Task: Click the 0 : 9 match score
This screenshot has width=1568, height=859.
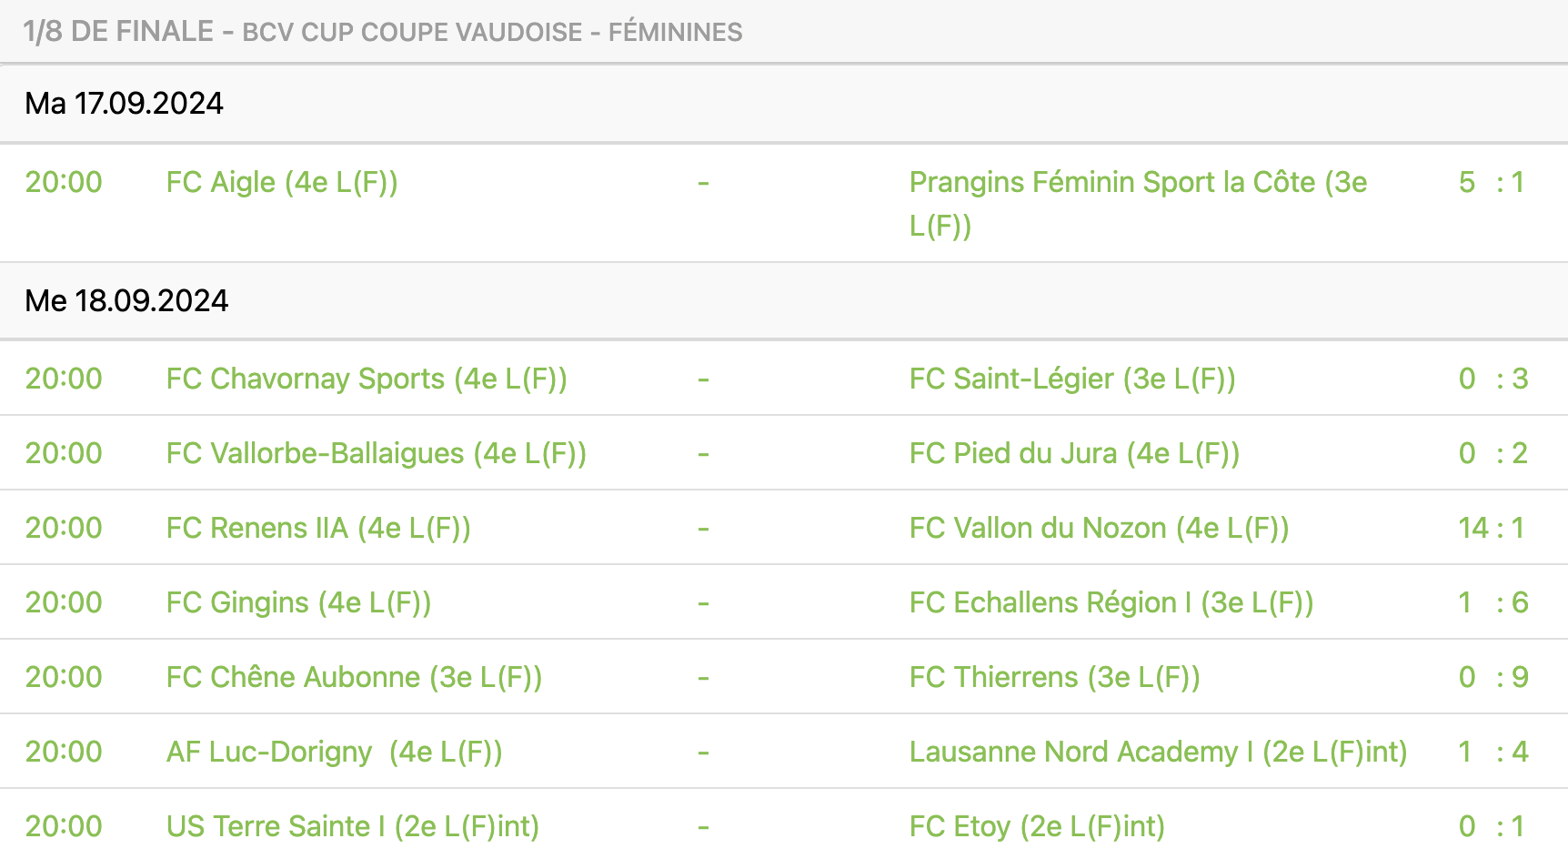Action: tap(1493, 677)
